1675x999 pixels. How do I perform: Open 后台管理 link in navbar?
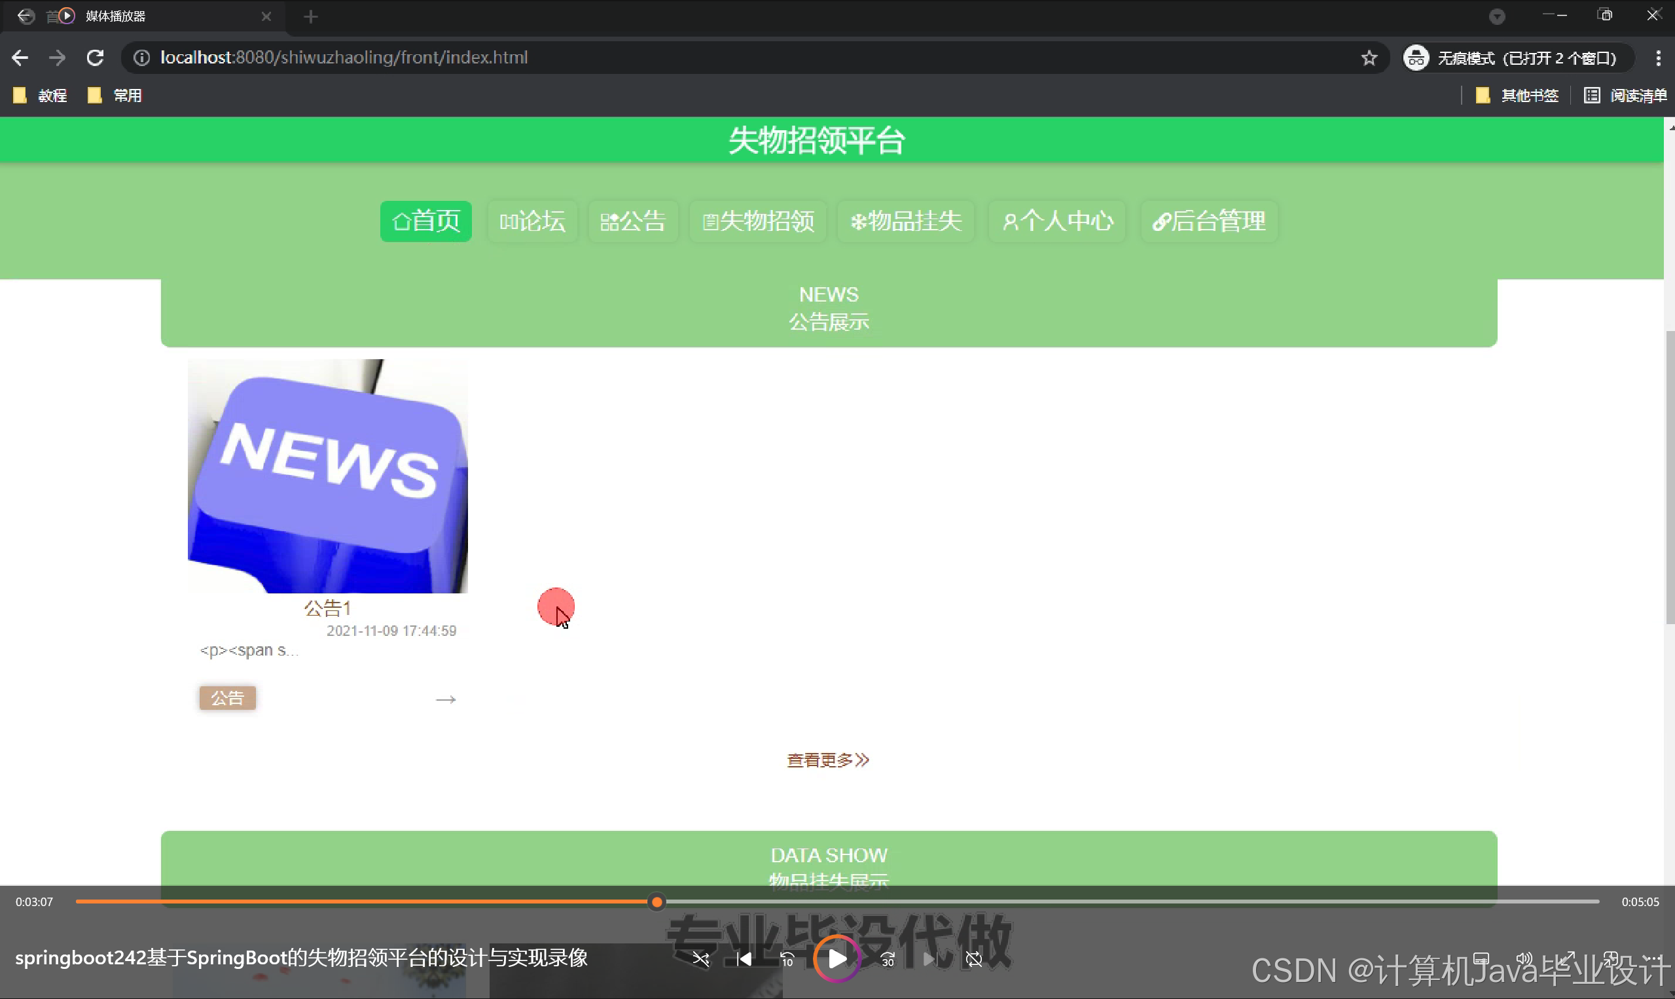pyautogui.click(x=1209, y=221)
